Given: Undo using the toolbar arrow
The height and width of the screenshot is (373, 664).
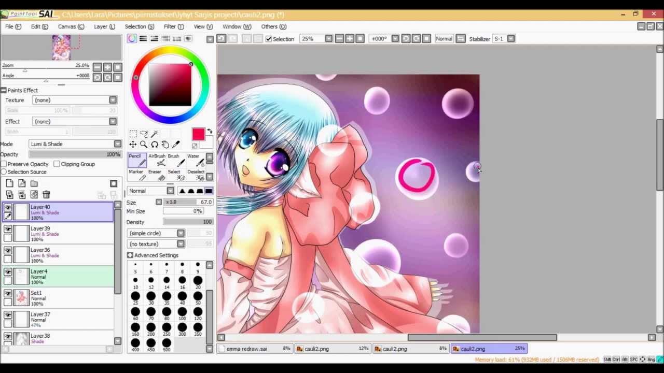Looking at the screenshot, I should [221, 39].
